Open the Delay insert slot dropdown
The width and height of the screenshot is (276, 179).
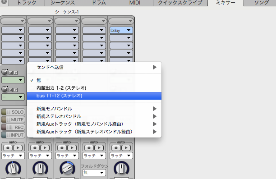point(121,30)
